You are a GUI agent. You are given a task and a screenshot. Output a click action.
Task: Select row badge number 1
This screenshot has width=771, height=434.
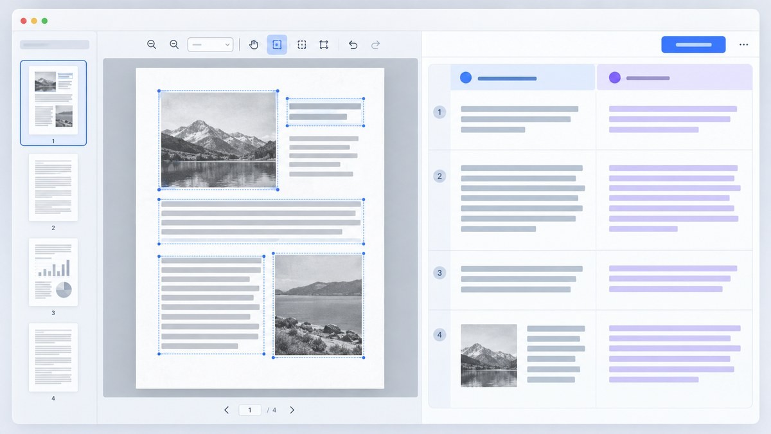coord(439,113)
